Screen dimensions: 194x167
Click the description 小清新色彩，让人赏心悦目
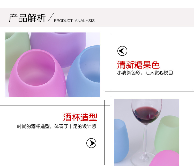pyautogui.click(x=145, y=73)
